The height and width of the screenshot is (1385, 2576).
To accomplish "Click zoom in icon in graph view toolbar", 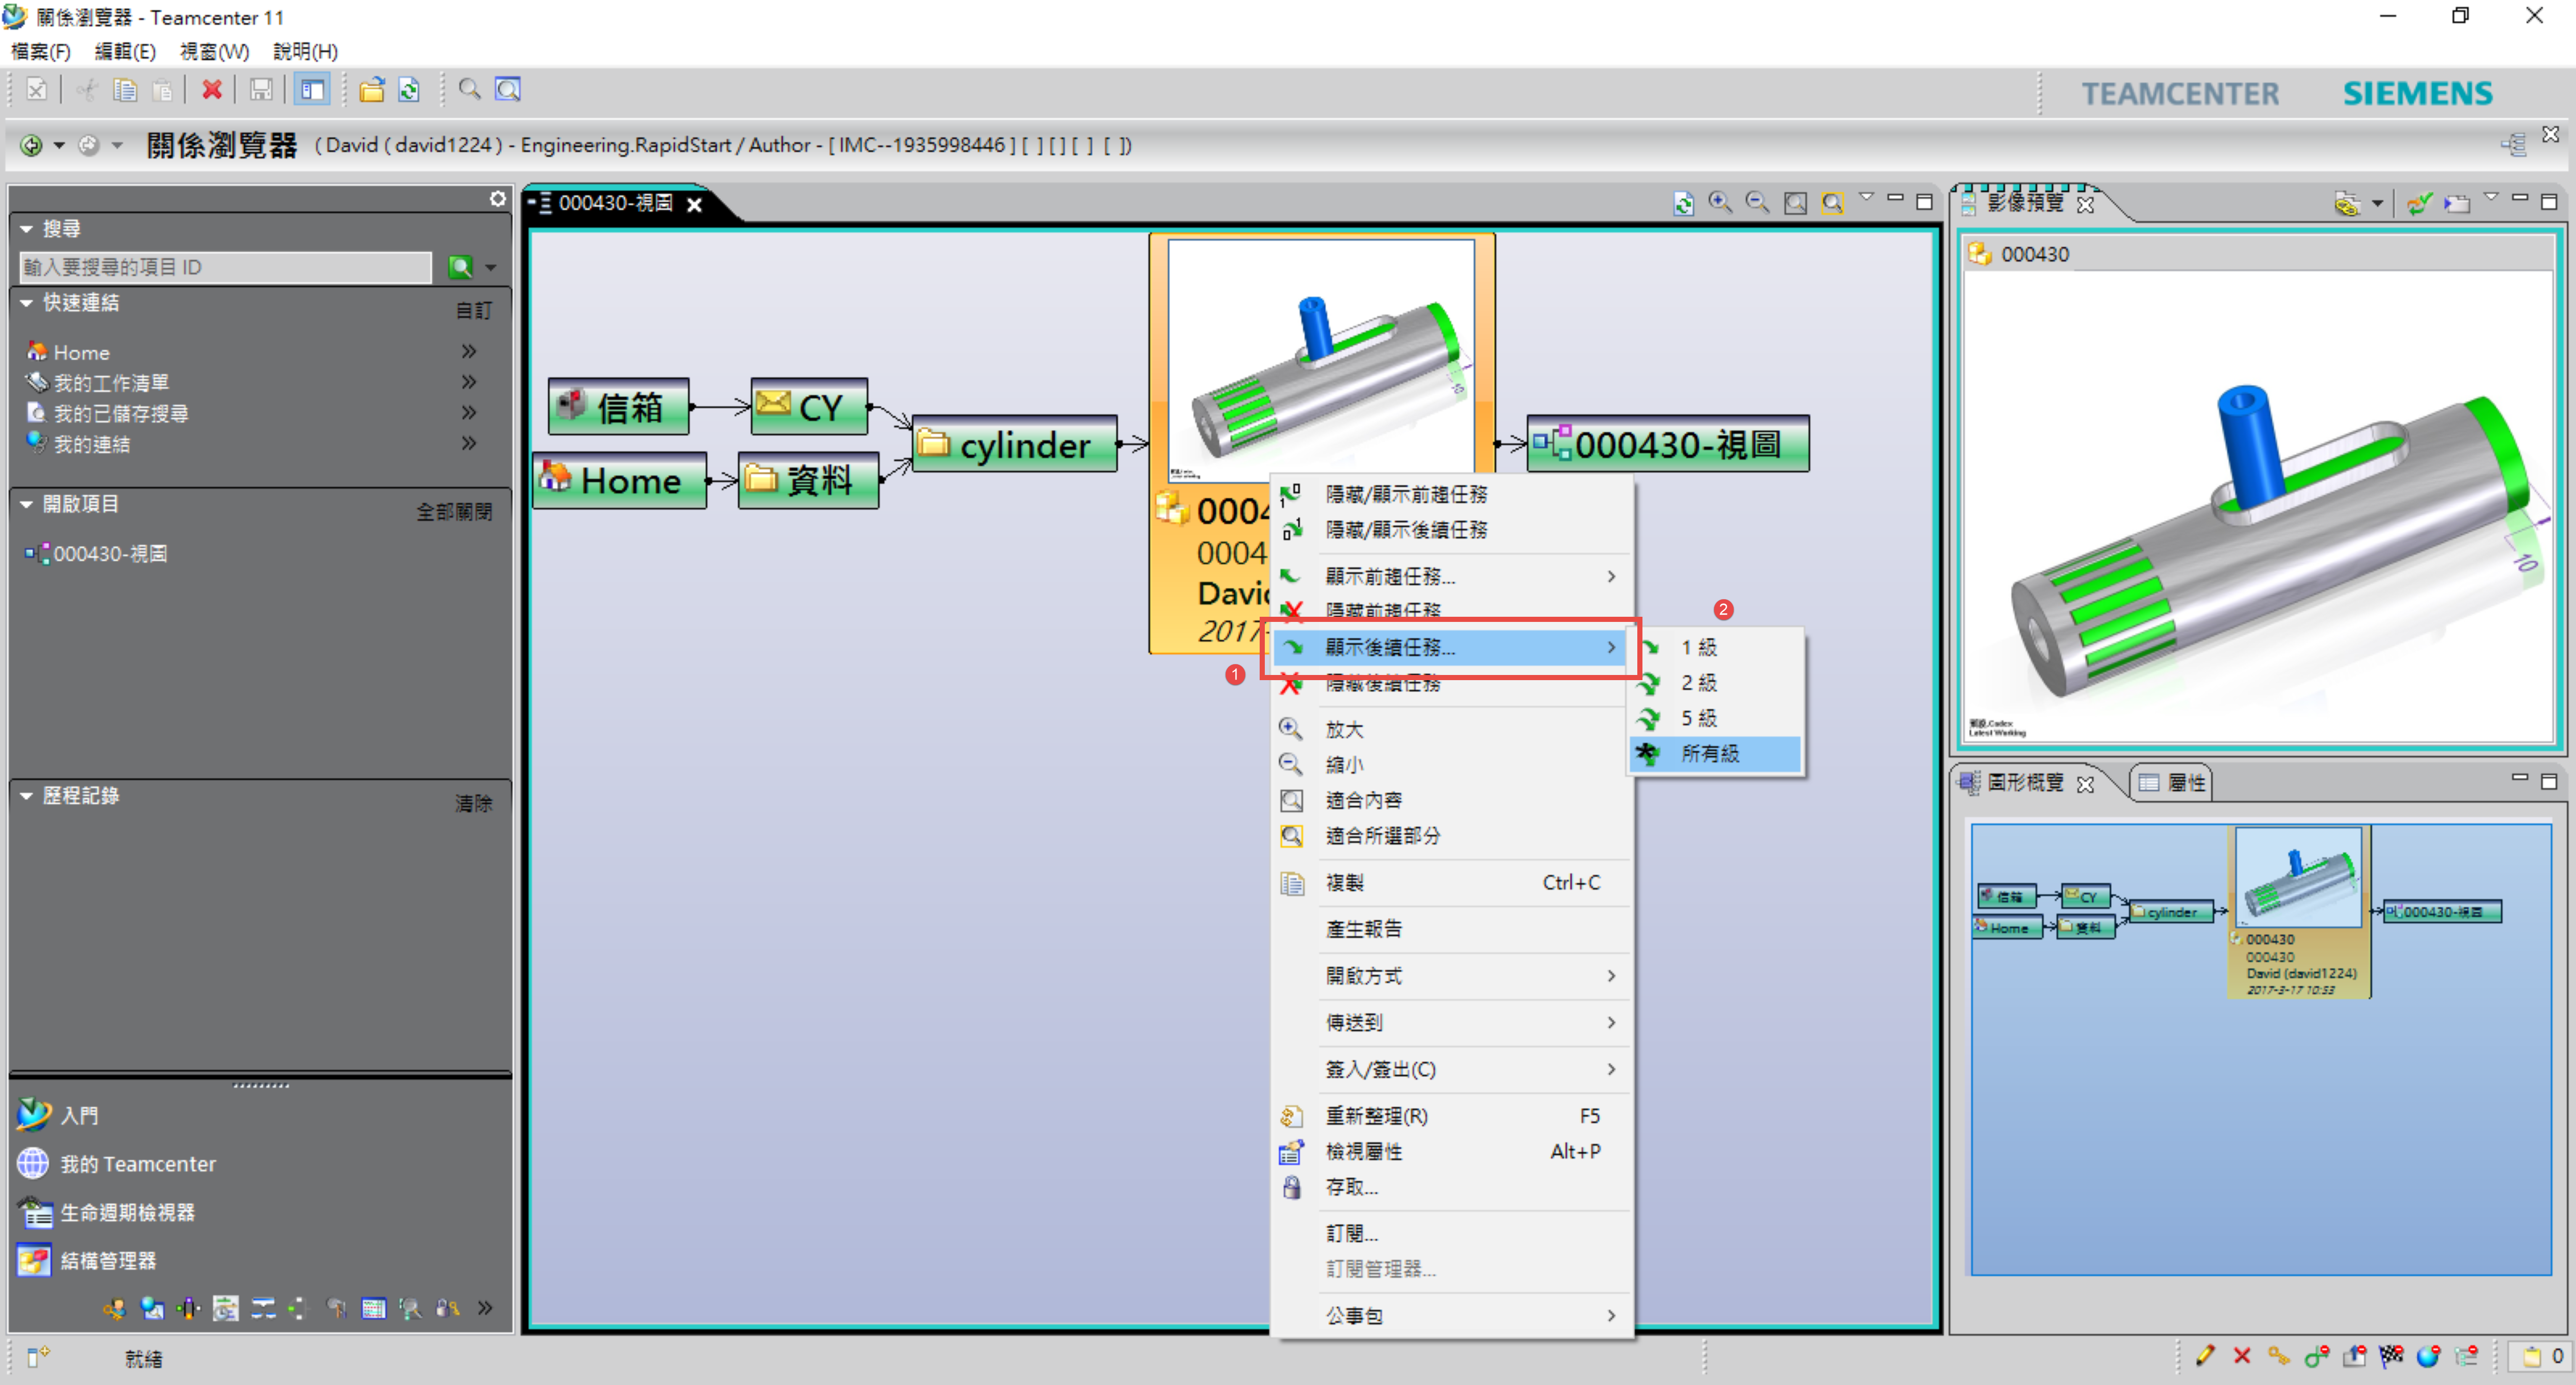I will tap(1720, 203).
